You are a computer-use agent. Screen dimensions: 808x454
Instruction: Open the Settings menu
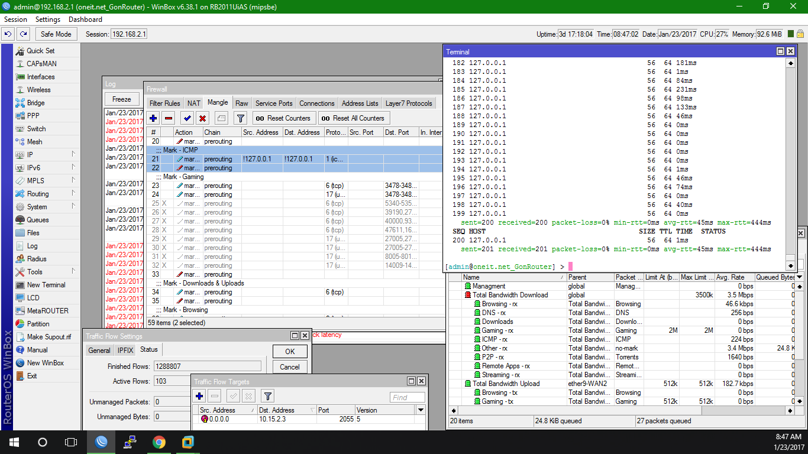click(48, 20)
